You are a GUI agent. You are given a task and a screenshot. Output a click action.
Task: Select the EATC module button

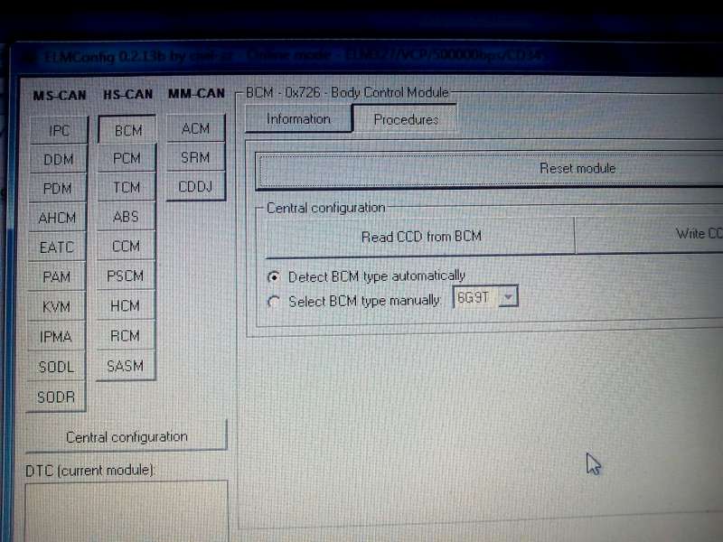click(x=57, y=248)
